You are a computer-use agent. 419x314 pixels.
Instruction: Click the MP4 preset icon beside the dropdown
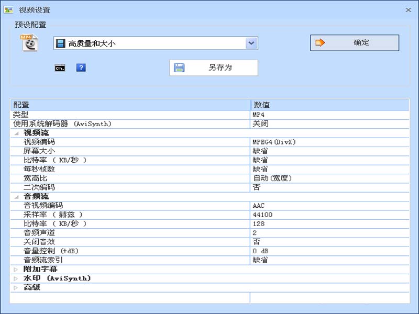pos(30,43)
